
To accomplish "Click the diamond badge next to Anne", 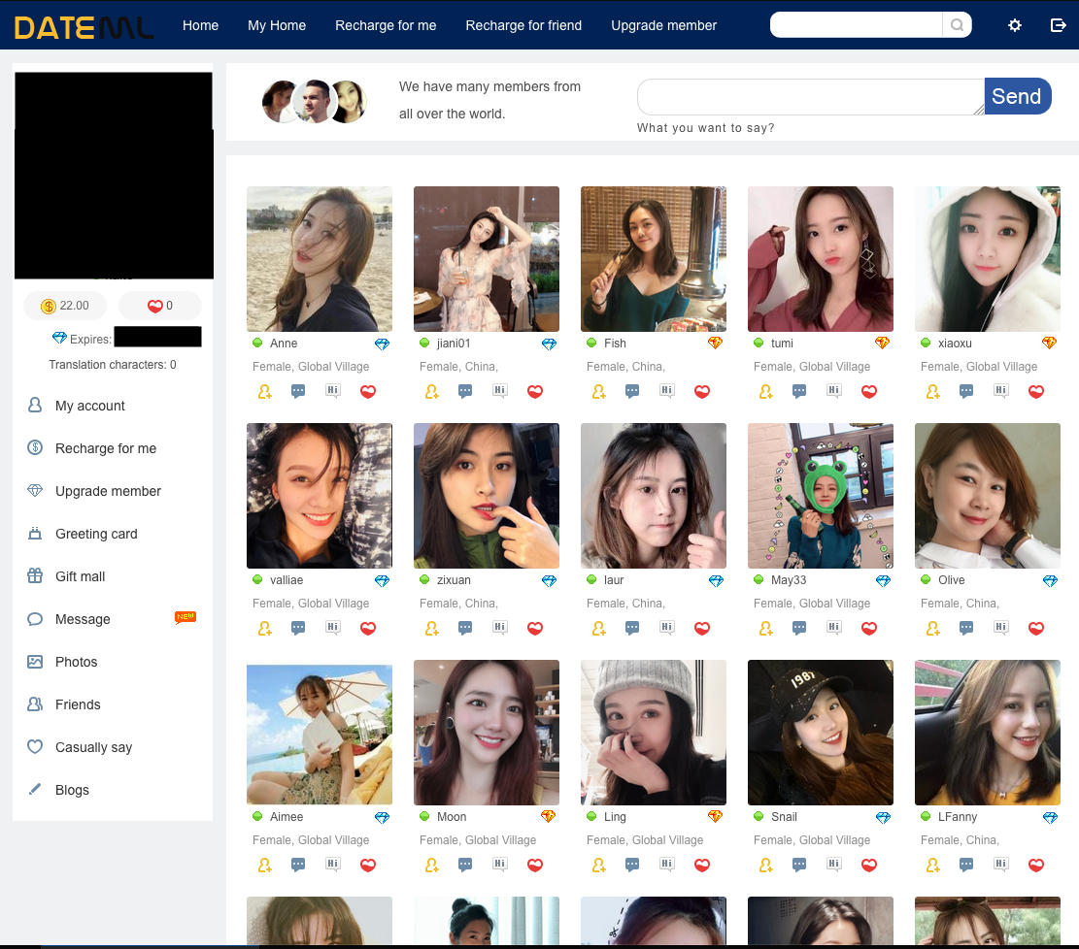I will pyautogui.click(x=382, y=344).
